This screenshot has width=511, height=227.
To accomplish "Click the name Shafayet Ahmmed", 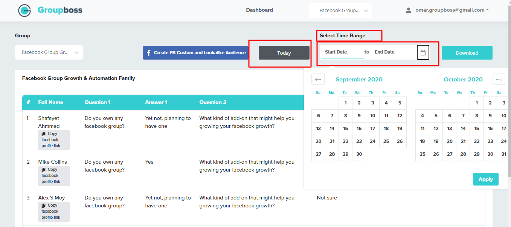I will coord(49,122).
